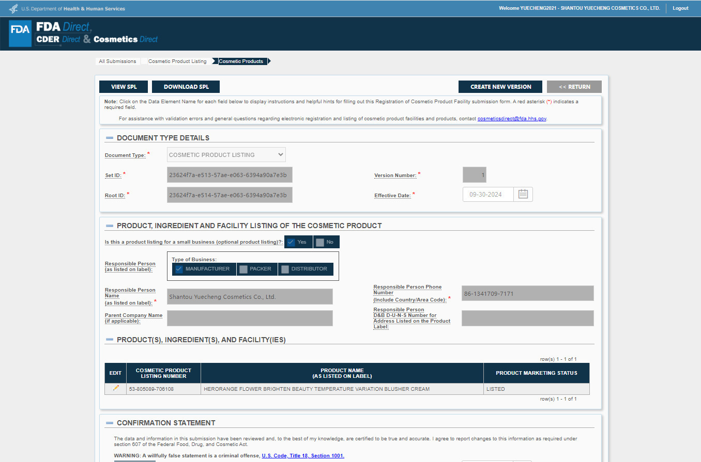Collapse the Confirmation Statement section
Screen dimensions: 701x462
[109, 423]
